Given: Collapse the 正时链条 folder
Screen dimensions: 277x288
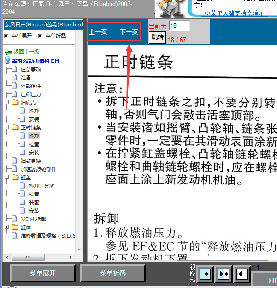Looking at the screenshot, I should coord(6,127).
